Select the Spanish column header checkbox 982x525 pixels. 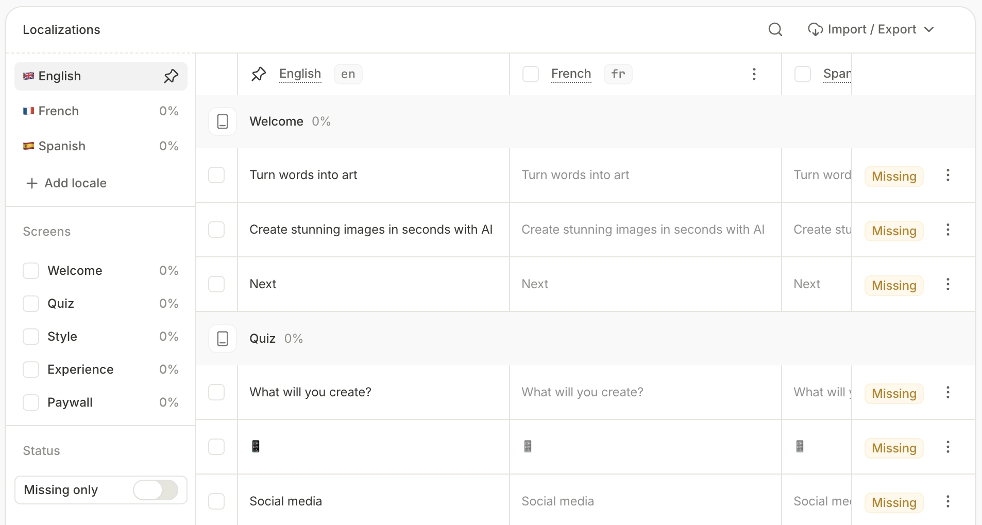click(803, 74)
